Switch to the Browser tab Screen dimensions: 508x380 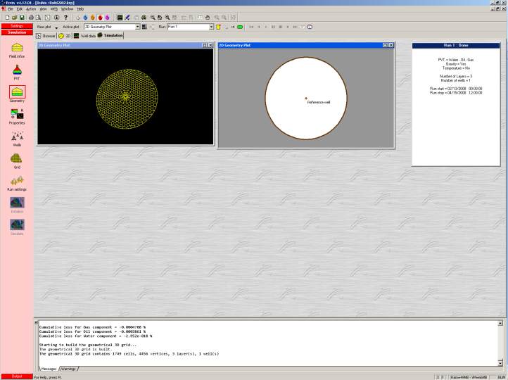[46, 34]
